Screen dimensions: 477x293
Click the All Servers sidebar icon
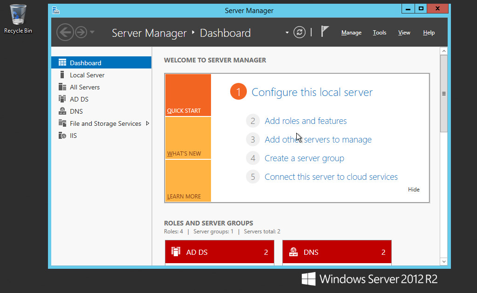click(62, 87)
